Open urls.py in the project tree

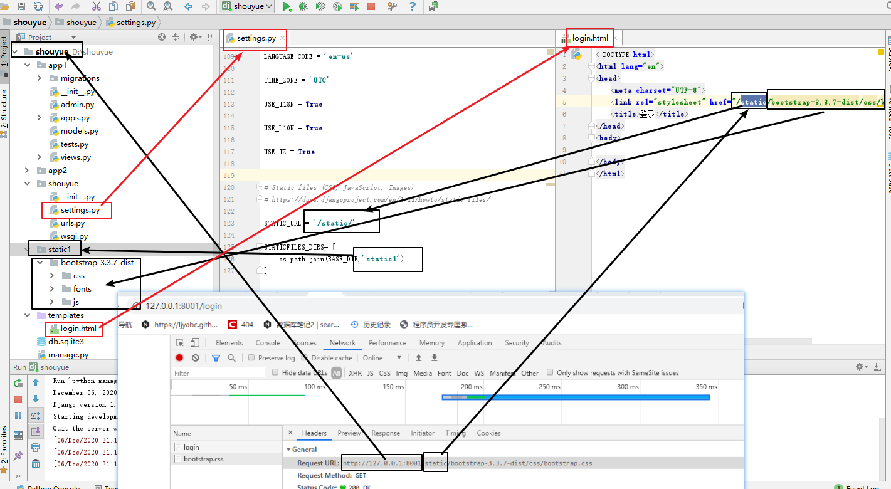coord(73,223)
